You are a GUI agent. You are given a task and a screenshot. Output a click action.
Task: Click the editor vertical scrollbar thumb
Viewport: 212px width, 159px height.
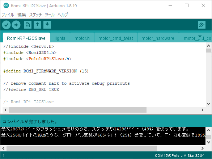[x=208, y=50]
